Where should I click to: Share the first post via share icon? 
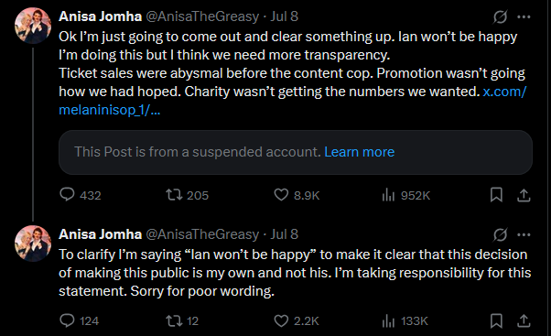point(524,195)
